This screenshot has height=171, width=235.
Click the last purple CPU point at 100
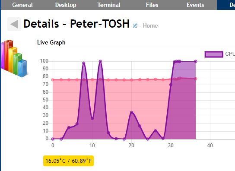pyautogui.click(x=196, y=61)
